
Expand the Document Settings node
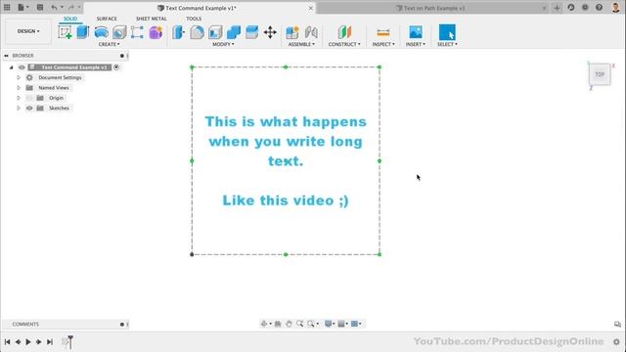19,77
